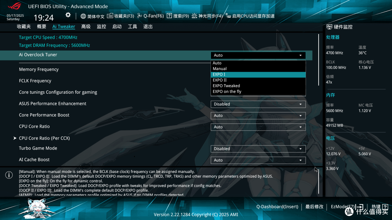Click the info icon beside help text
The width and height of the screenshot is (392, 220).
coord(9,175)
